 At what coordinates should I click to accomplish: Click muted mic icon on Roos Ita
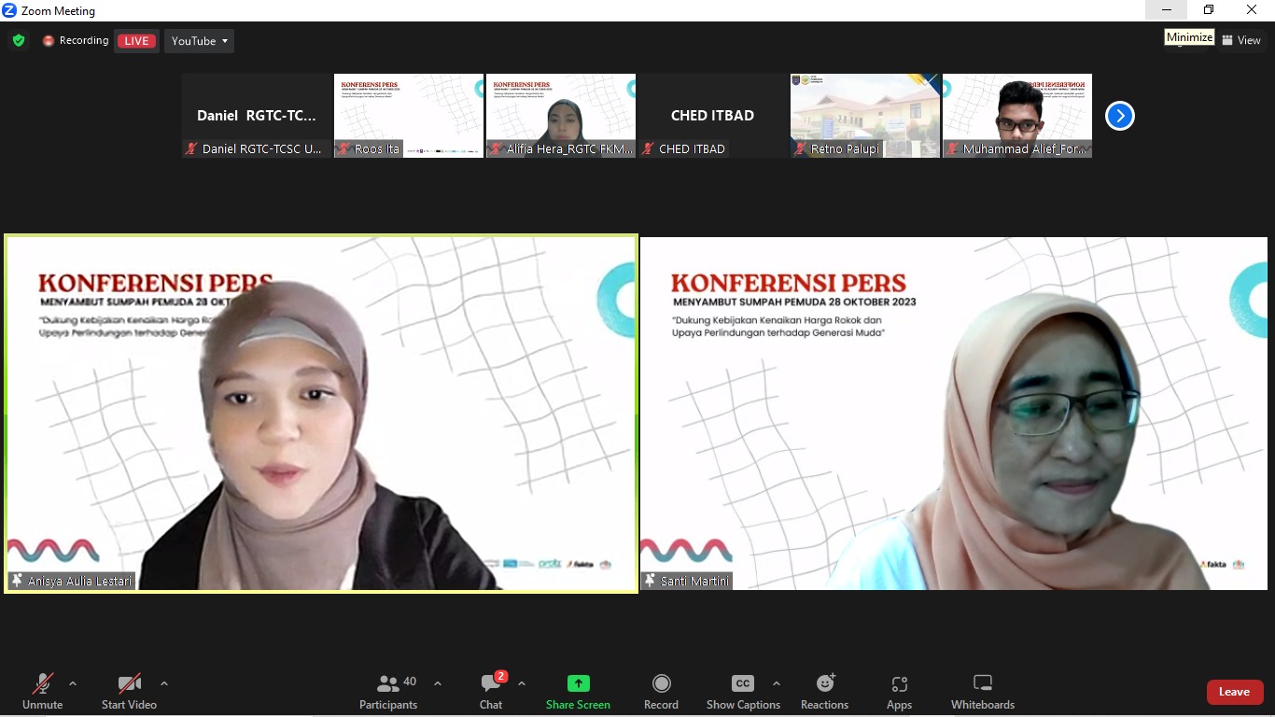[x=343, y=149]
